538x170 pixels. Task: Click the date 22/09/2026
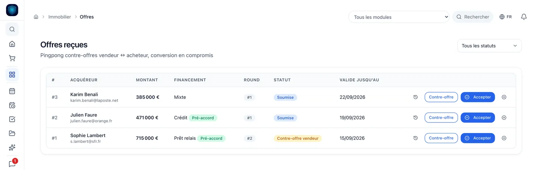352,97
